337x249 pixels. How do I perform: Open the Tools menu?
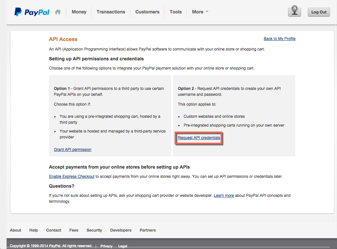176,12
